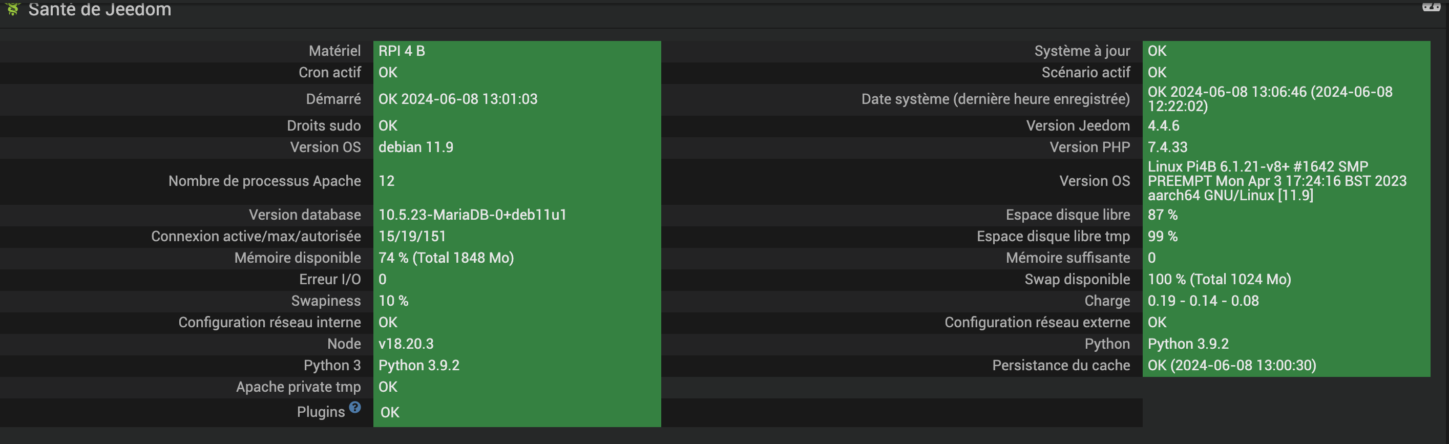
Task: Click the gauge icon in top-right corner
Action: click(1431, 7)
